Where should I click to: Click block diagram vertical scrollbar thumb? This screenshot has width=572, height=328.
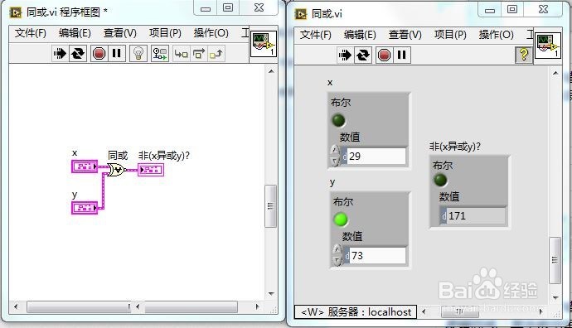click(x=270, y=206)
